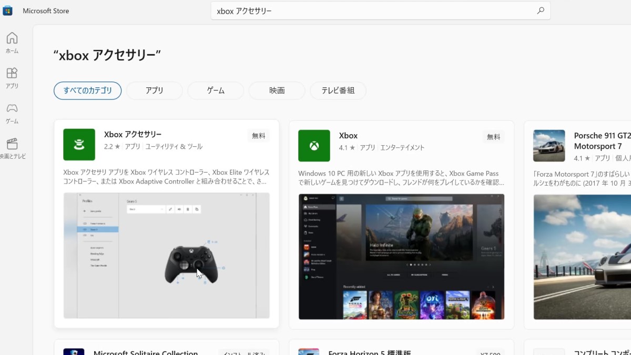Open the 映画とテレビ sidebar section
The image size is (631, 355).
click(x=13, y=148)
